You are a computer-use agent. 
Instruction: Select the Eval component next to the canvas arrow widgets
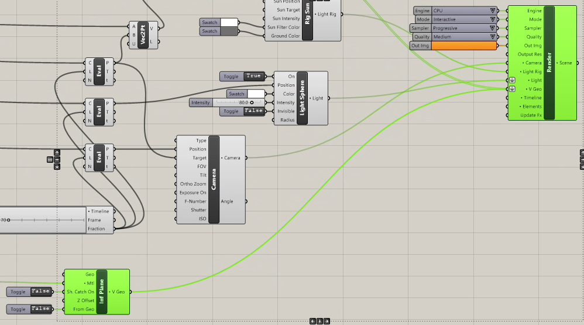99,158
